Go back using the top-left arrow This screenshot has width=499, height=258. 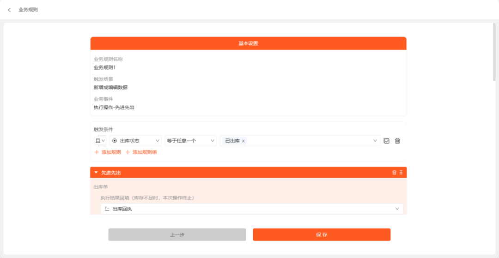point(9,10)
